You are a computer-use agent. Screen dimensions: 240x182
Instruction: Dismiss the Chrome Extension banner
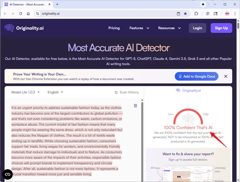(225, 76)
